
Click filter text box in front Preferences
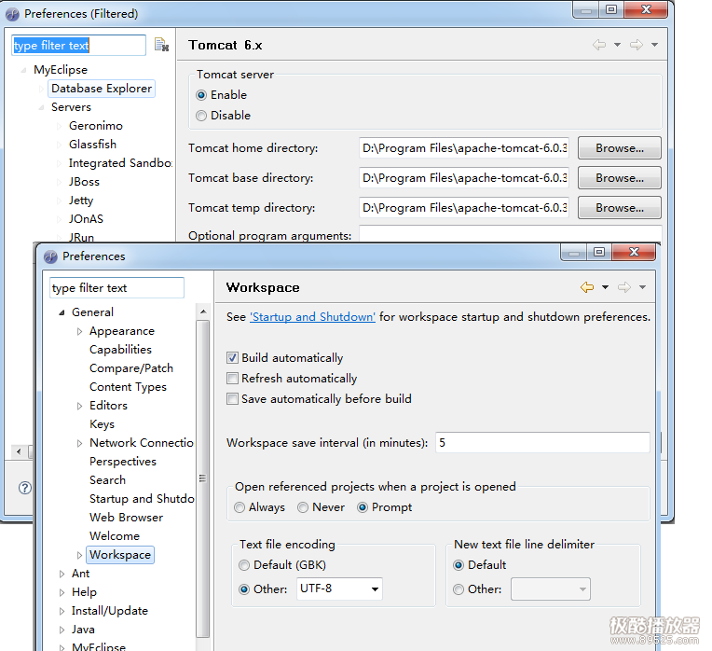click(116, 288)
